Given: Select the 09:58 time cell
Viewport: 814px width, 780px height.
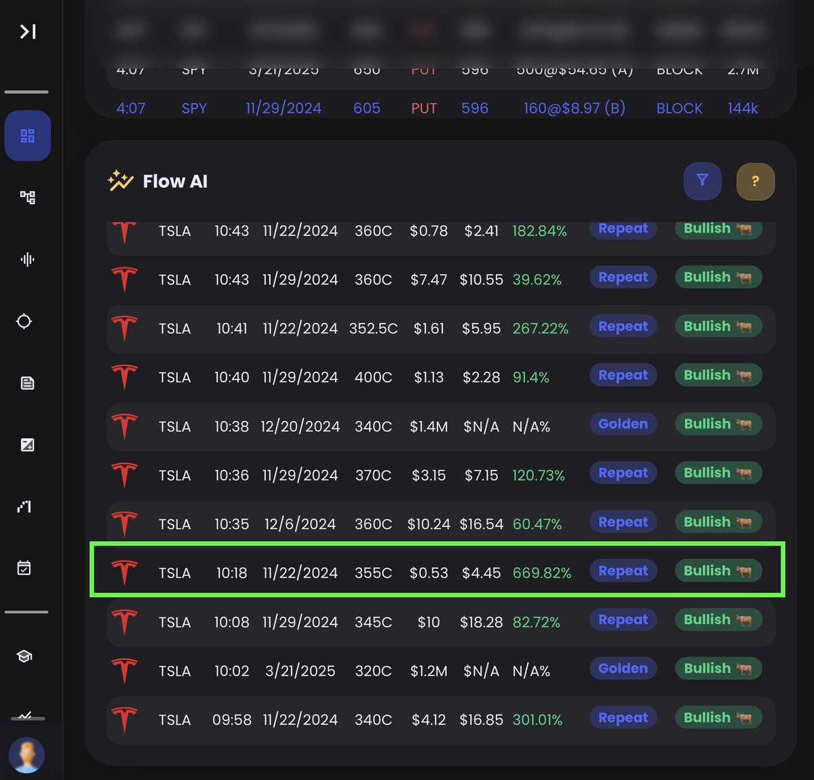Looking at the screenshot, I should pyautogui.click(x=231, y=720).
